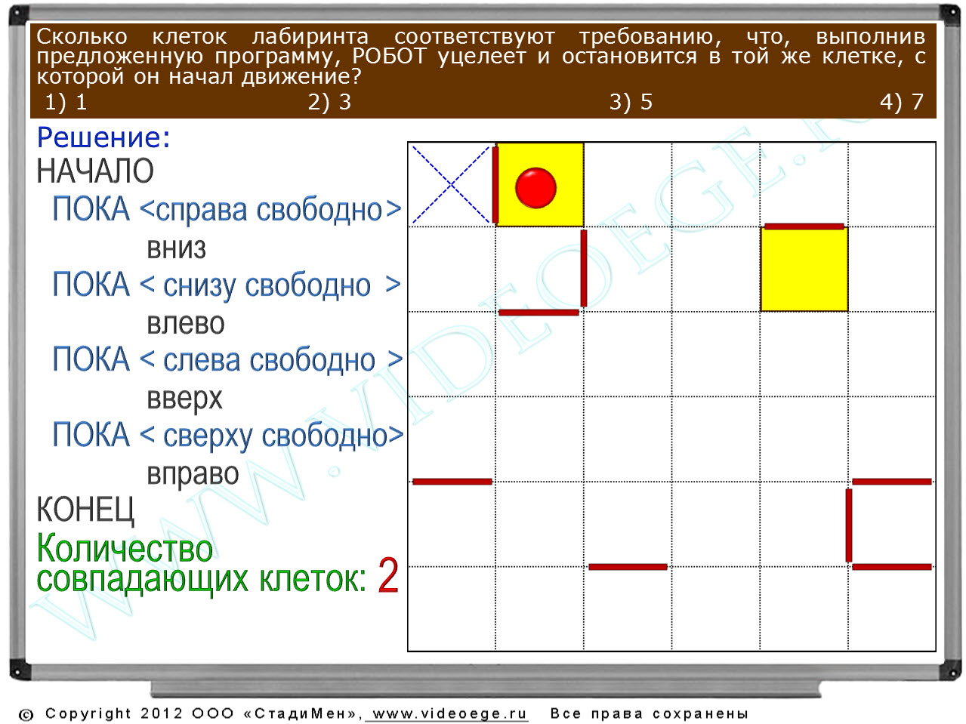The height and width of the screenshot is (724, 966).
Task: Click the line ПОКА < сверху свободно>
Action: point(228,435)
